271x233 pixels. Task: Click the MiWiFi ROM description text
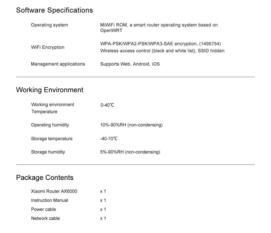coord(159,28)
